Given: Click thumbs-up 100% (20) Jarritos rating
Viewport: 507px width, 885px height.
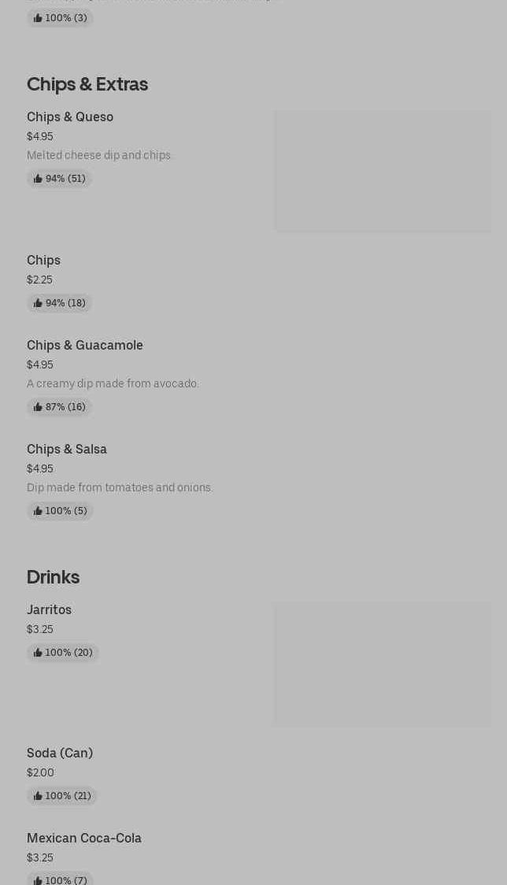Looking at the screenshot, I should 63,653.
